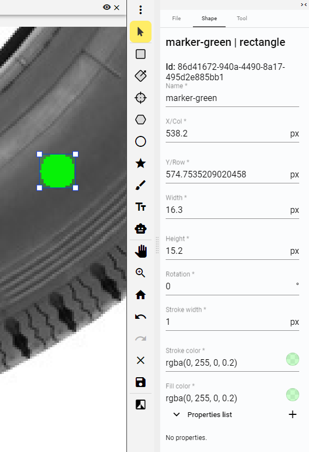The width and height of the screenshot is (309, 452).
Task: Add a property with plus button
Action: tap(293, 414)
